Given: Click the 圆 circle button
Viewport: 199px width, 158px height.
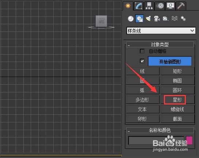Looking at the screenshot, I should (142, 81).
